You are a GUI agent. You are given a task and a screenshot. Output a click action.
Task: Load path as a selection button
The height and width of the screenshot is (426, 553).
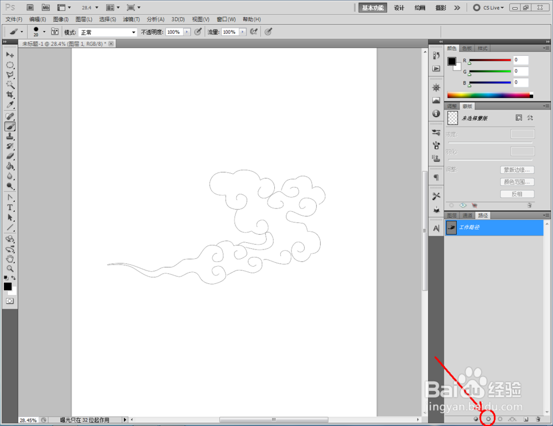(500, 419)
